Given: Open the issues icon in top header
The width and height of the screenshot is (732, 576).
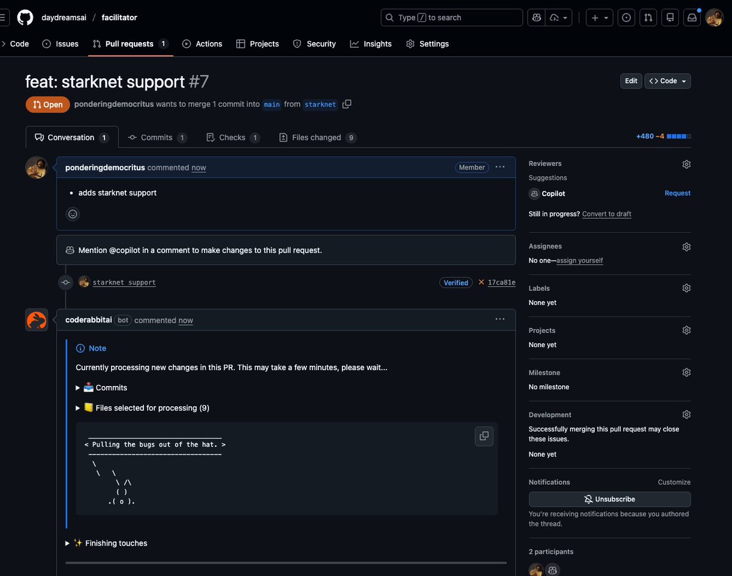Looking at the screenshot, I should [626, 18].
